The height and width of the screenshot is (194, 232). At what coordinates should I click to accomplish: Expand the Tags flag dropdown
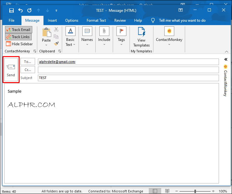point(121,36)
